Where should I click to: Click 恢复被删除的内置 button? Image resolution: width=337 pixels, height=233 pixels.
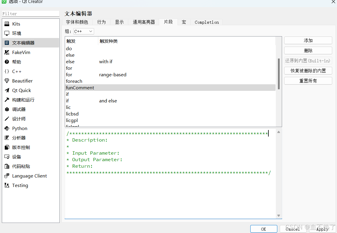coord(308,71)
